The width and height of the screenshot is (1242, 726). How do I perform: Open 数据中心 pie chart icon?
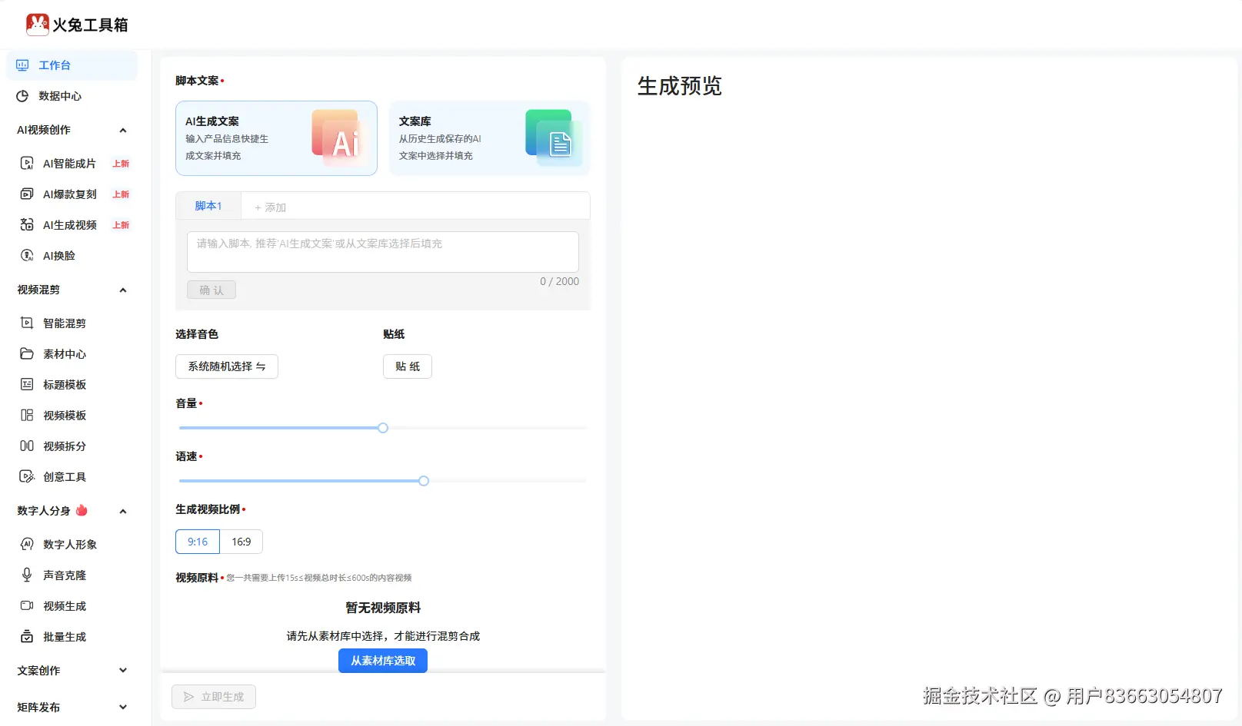(x=22, y=96)
